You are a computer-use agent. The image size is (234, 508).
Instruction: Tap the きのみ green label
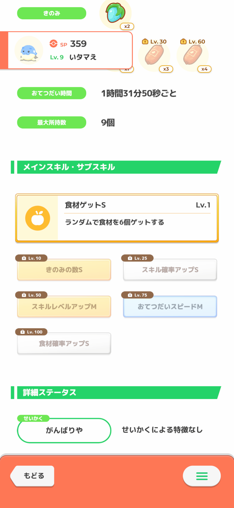(51, 13)
